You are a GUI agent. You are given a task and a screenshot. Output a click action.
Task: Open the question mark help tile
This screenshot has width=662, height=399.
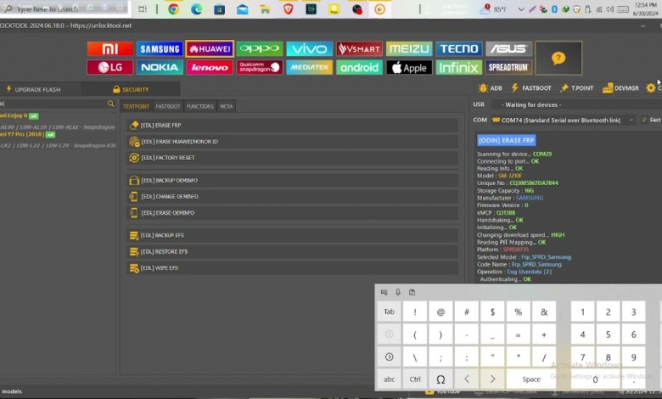click(558, 58)
